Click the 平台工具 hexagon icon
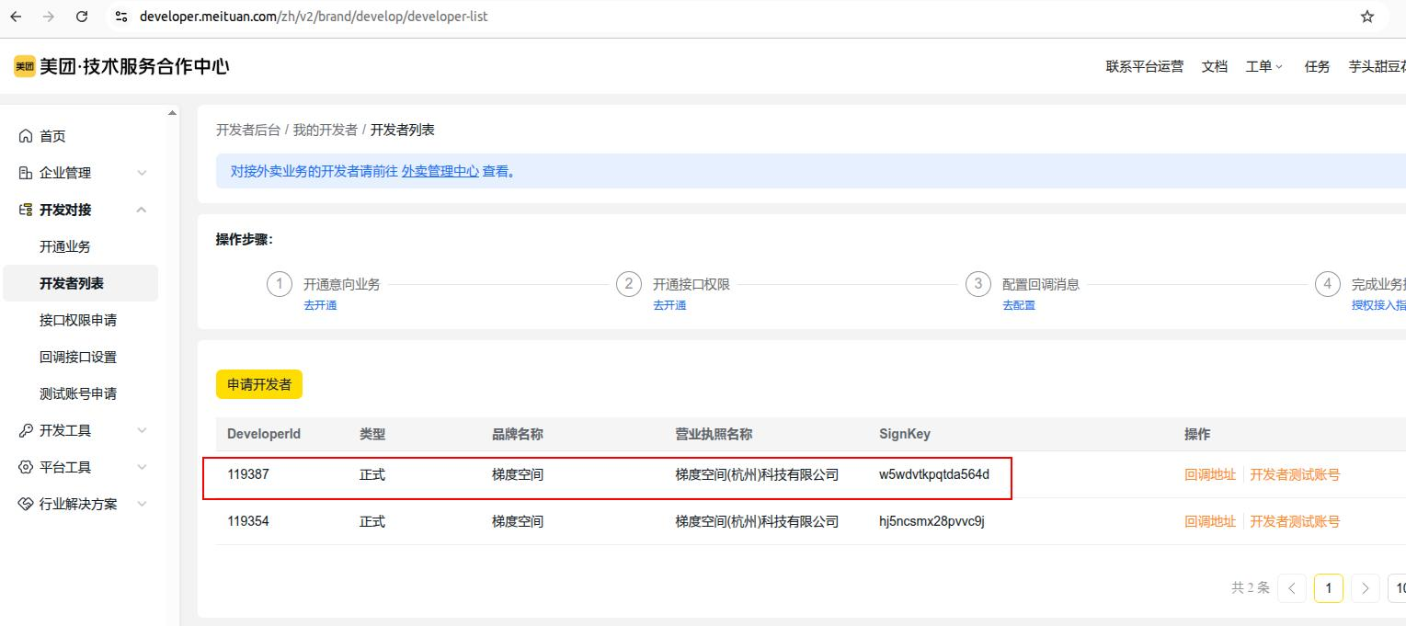Image resolution: width=1406 pixels, height=626 pixels. [x=25, y=467]
